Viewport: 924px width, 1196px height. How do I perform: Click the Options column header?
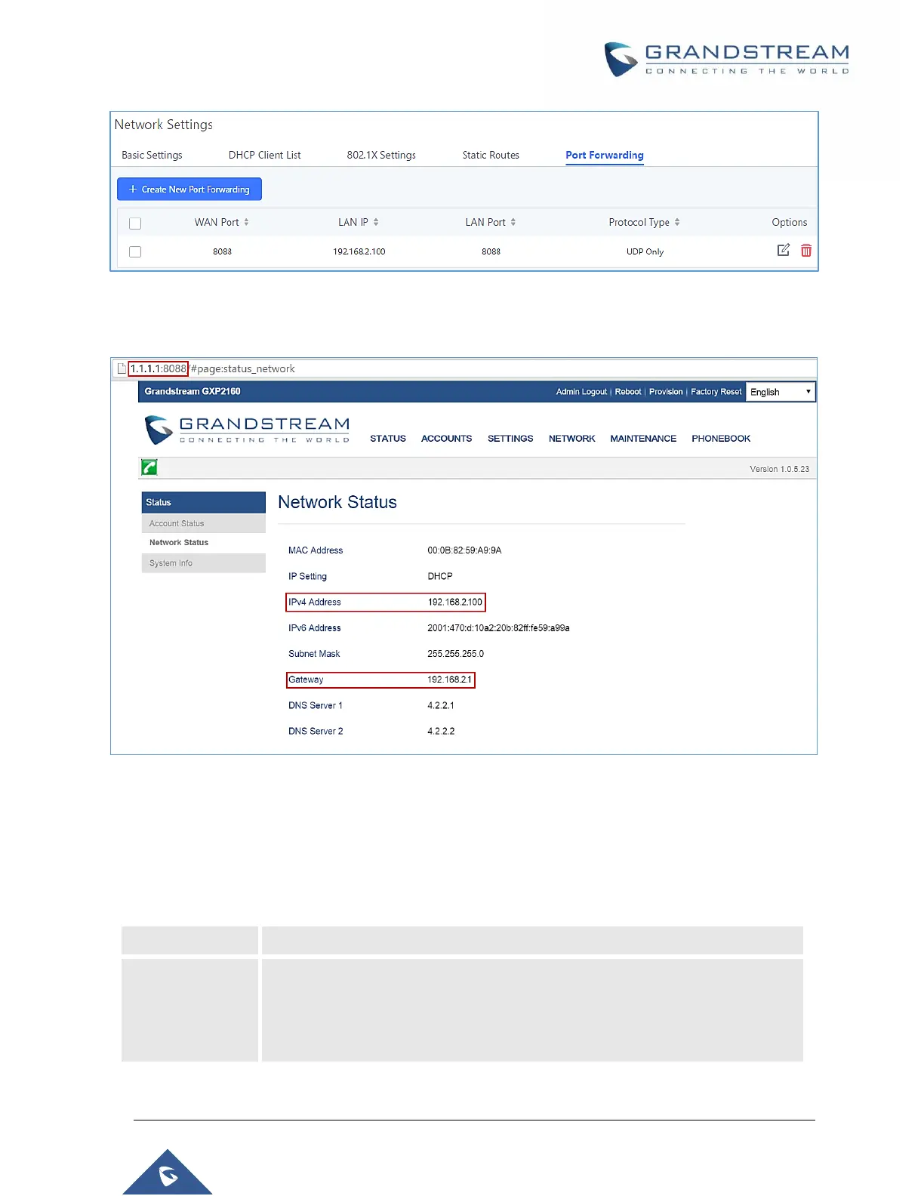pos(790,222)
